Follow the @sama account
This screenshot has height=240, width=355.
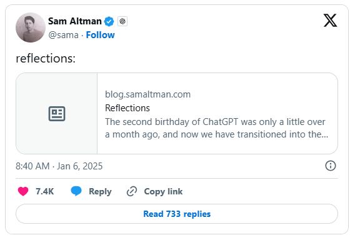(x=100, y=35)
